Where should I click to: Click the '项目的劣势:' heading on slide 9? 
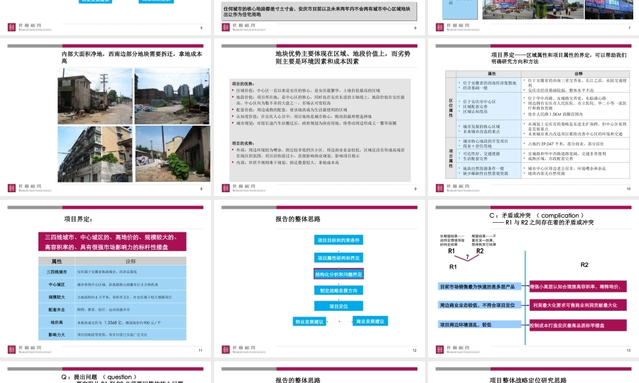pyautogui.click(x=243, y=143)
